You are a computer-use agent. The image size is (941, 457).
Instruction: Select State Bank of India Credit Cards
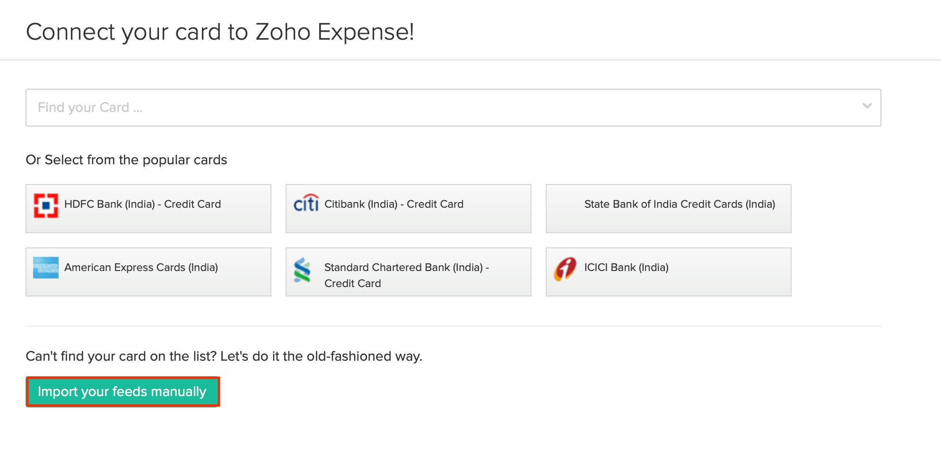680,204
